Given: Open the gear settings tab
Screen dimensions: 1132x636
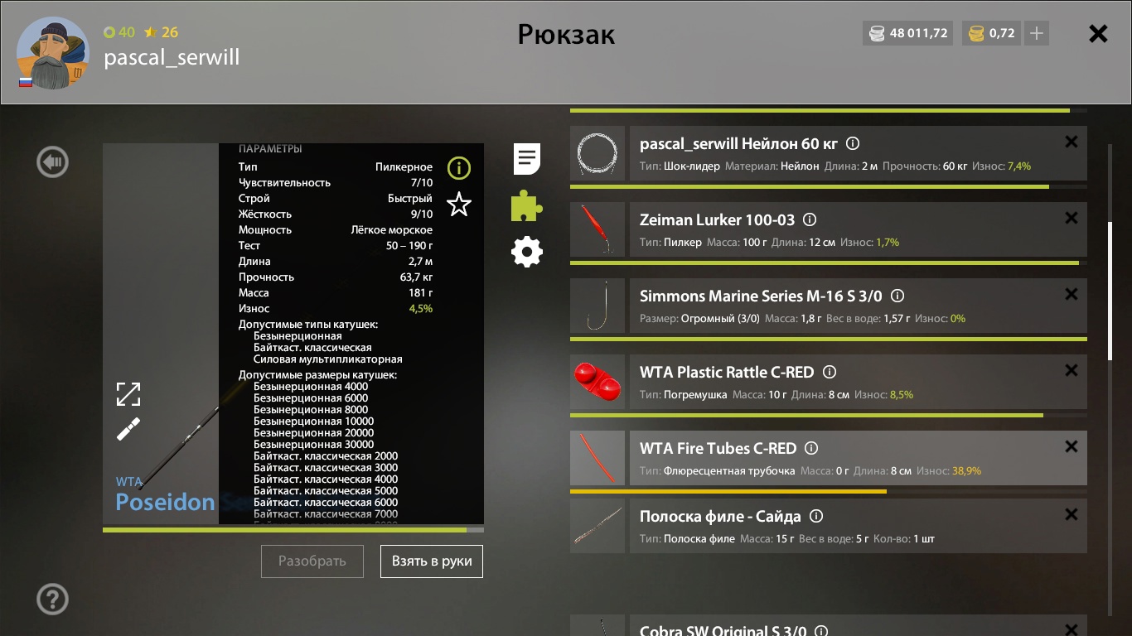Looking at the screenshot, I should coord(527,252).
